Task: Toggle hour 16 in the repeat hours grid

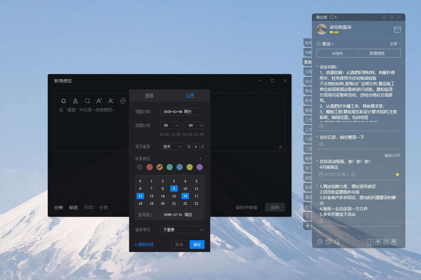Action: 185,196
